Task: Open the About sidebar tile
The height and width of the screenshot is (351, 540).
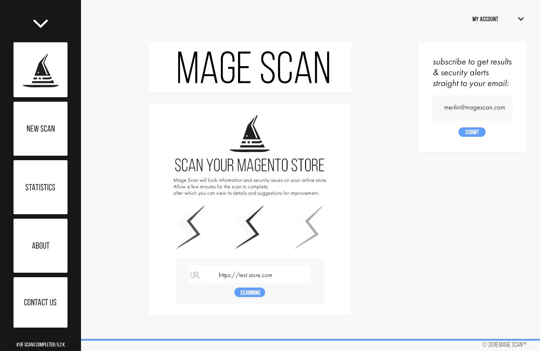Action: 40,246
